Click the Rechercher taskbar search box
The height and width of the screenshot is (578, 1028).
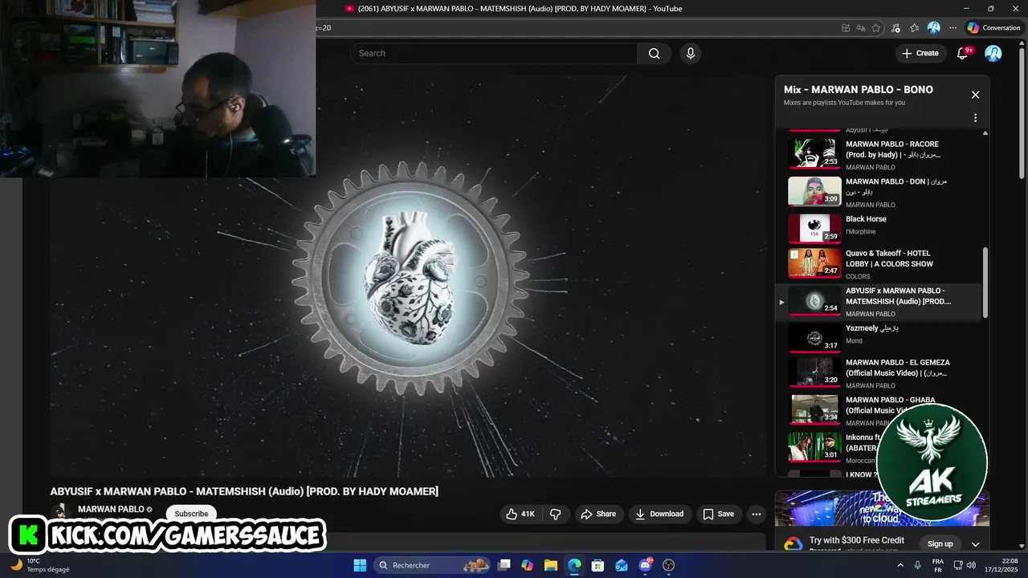pos(434,565)
